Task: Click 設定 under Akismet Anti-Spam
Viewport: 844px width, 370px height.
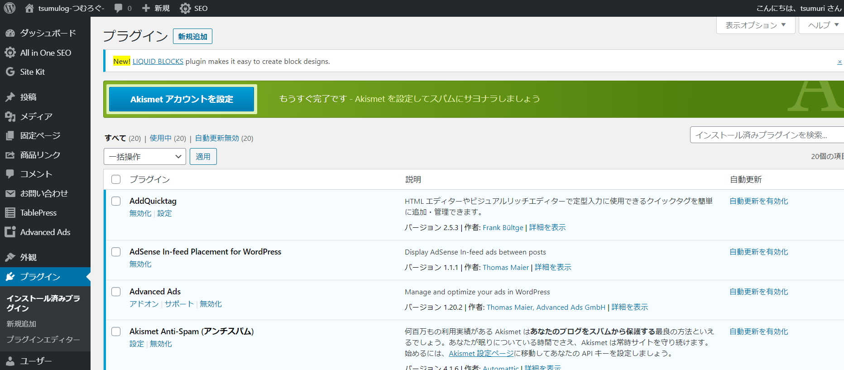Action: tap(137, 344)
